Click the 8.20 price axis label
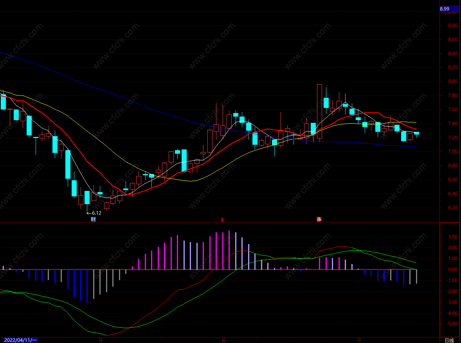 pyautogui.click(x=453, y=67)
